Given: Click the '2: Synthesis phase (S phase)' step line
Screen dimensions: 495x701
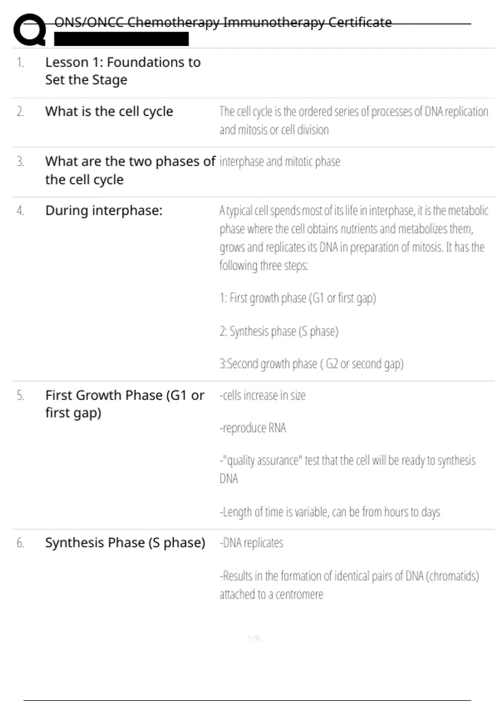Looking at the screenshot, I should pos(279,332).
